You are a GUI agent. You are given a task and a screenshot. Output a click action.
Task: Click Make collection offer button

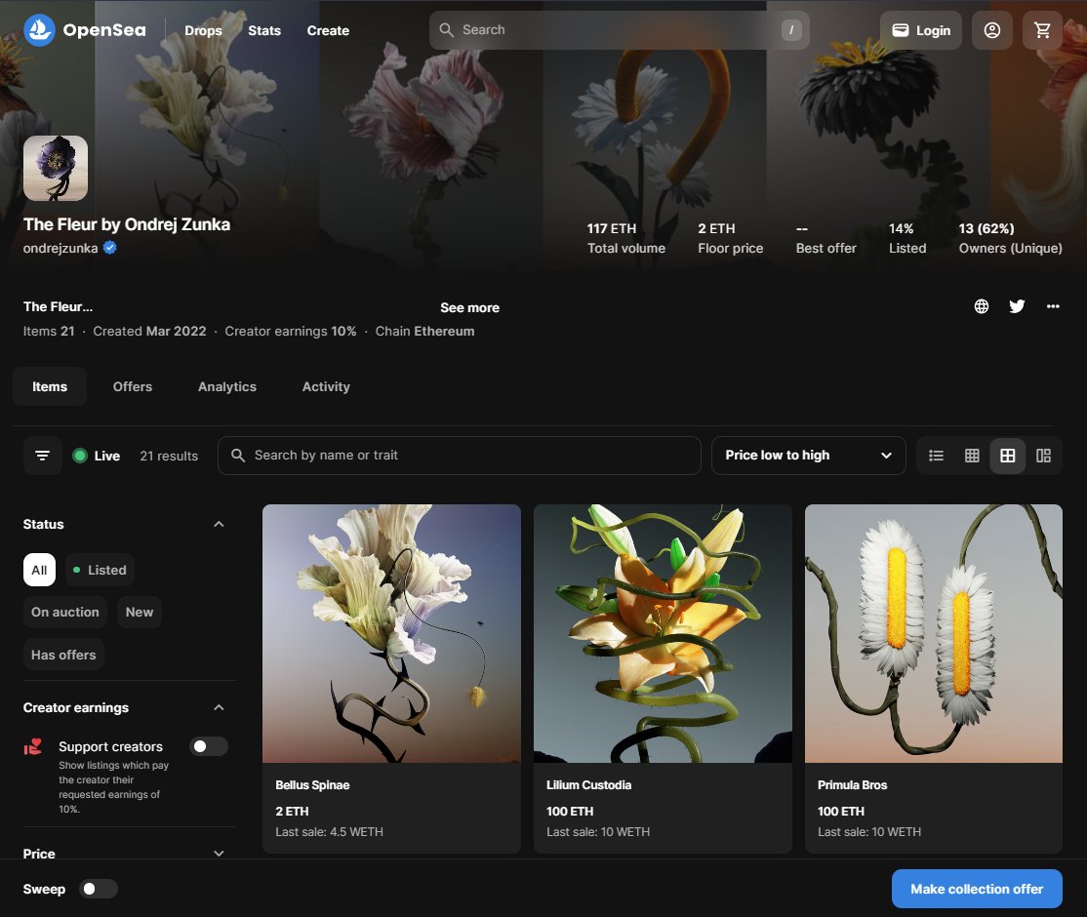tap(977, 889)
